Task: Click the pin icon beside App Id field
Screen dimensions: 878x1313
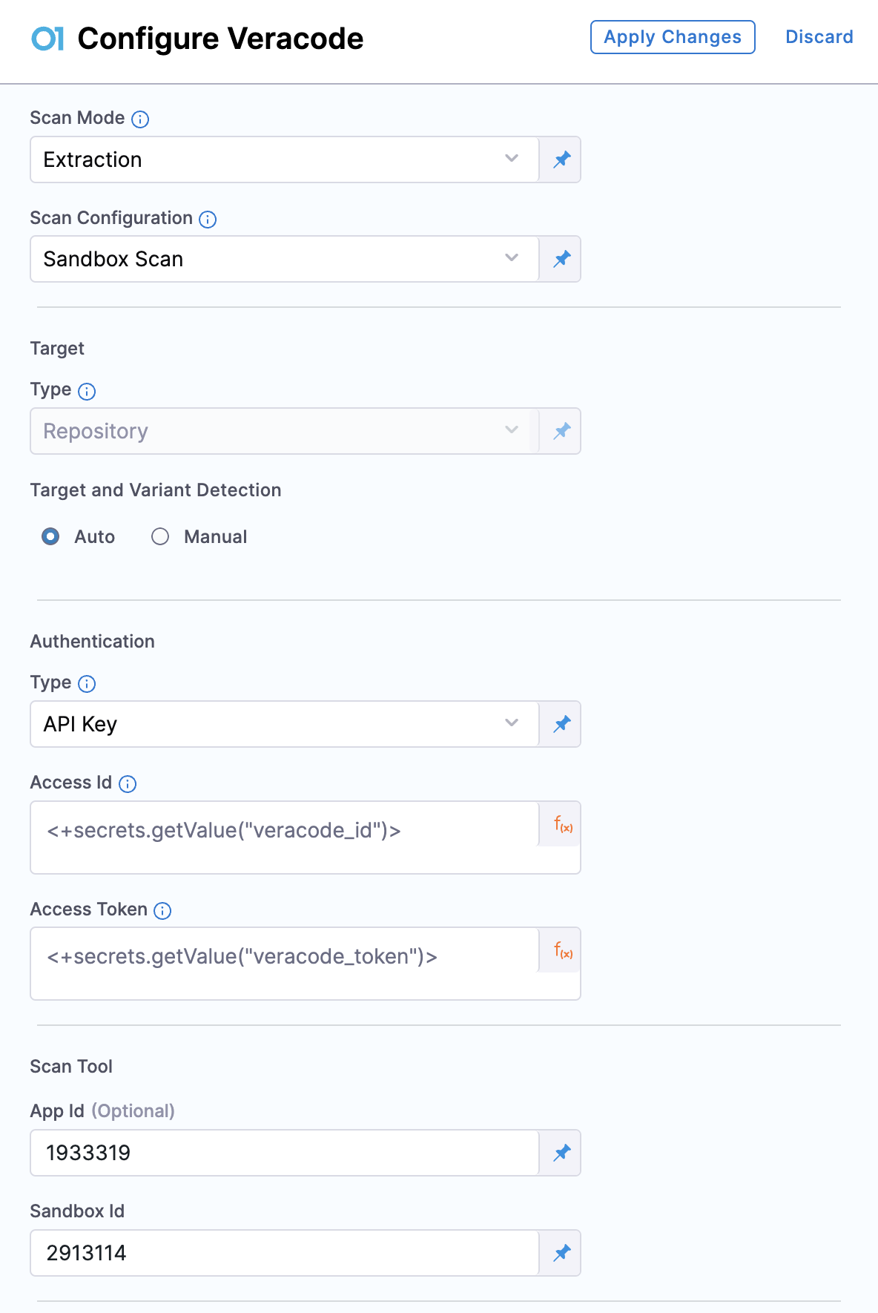Action: tap(561, 1153)
